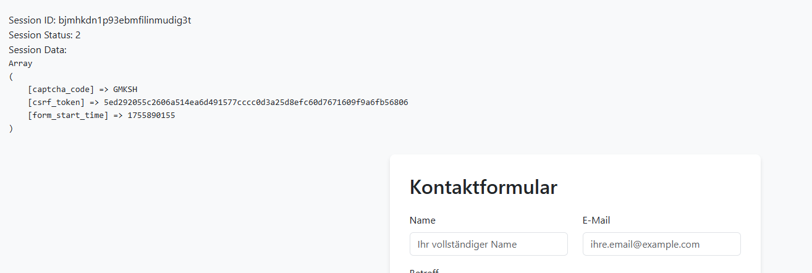The height and width of the screenshot is (273, 812).
Task: Click the form_start_time key
Action: click(68, 115)
